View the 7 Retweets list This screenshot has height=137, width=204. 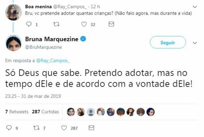[x=17, y=112]
